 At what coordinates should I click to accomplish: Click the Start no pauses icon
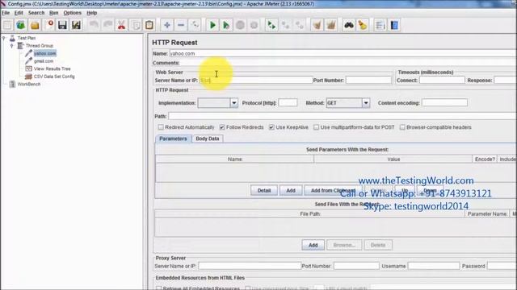[226, 25]
